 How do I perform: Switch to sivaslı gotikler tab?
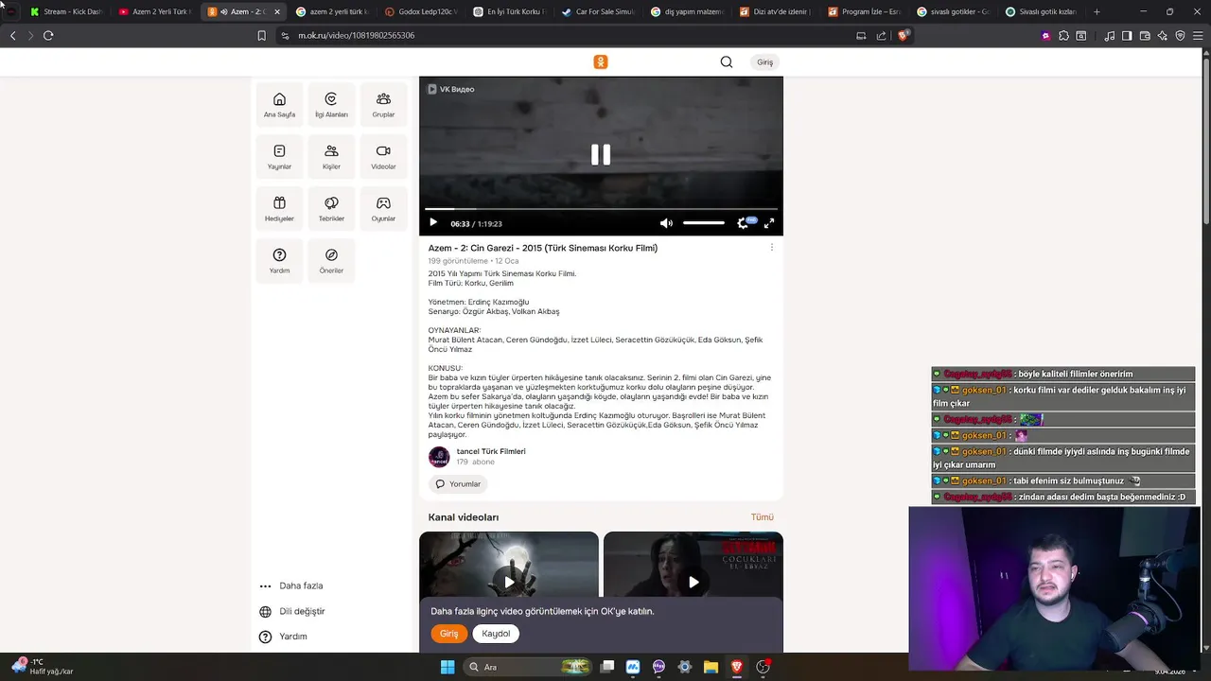click(x=954, y=12)
